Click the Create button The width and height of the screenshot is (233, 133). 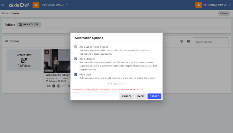coord(154,96)
